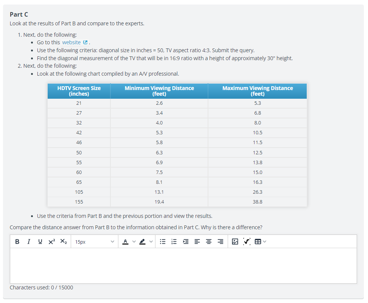The height and width of the screenshot is (303, 368).
Task: Apply superscript formatting
Action: 51,241
